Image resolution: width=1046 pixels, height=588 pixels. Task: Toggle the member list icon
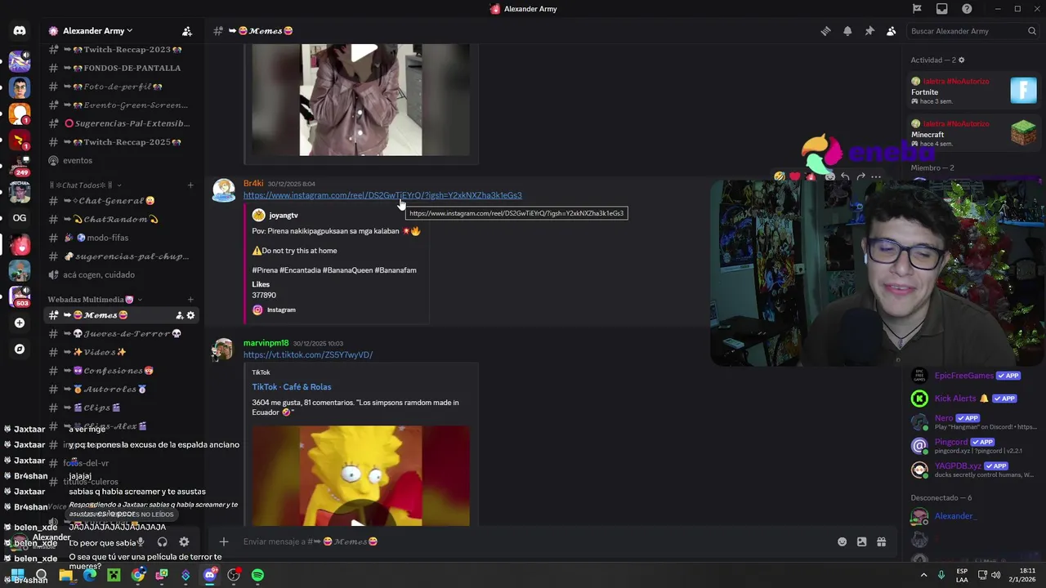coord(891,31)
